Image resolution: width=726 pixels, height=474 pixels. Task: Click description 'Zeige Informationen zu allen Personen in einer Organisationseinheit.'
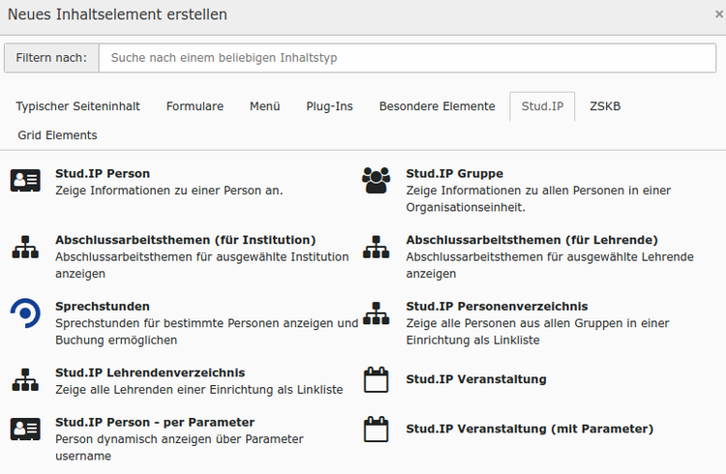538,198
